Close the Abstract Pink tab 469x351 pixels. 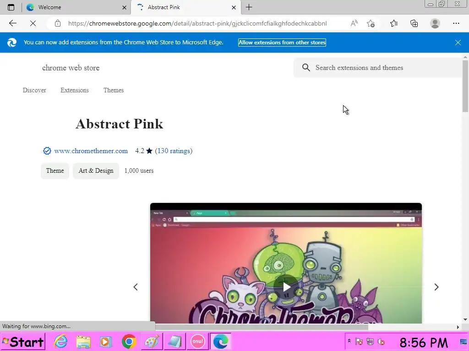coord(234,7)
